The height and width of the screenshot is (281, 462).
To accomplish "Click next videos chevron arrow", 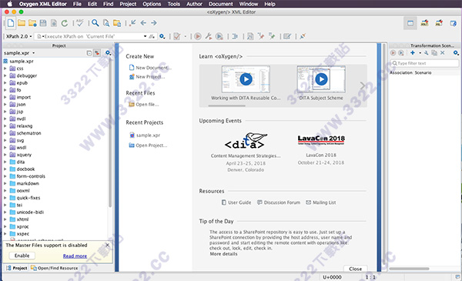I will pyautogui.click(x=363, y=85).
